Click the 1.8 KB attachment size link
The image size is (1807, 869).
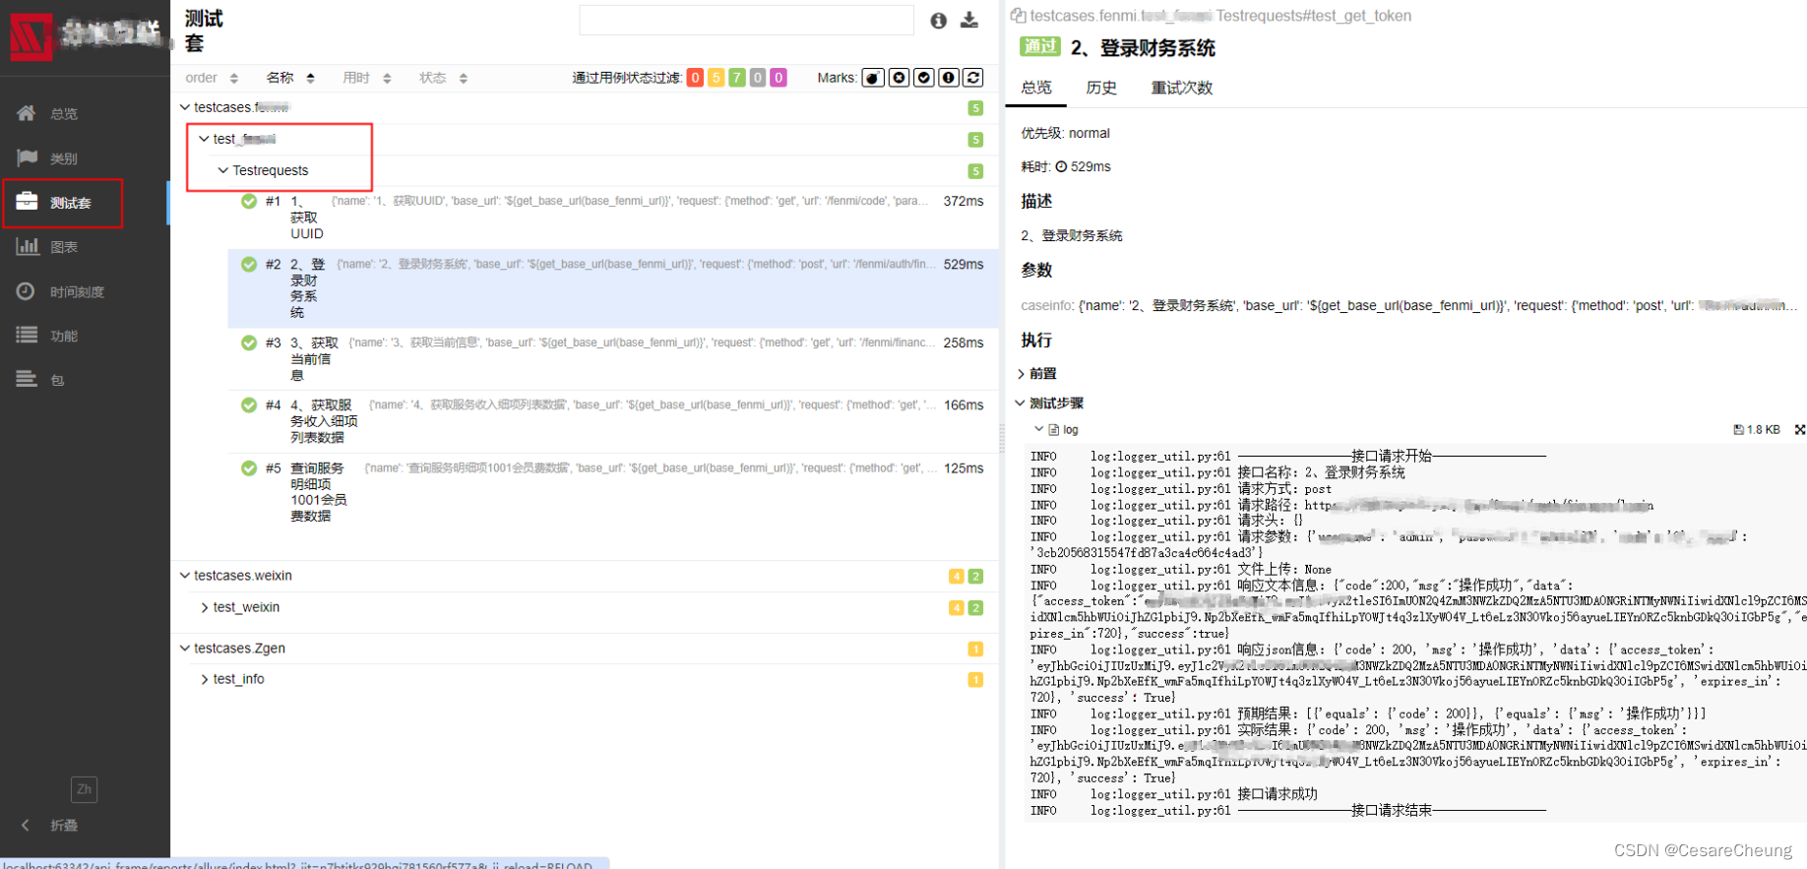tap(1757, 430)
